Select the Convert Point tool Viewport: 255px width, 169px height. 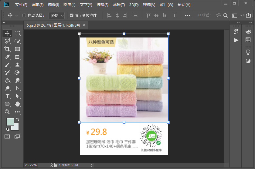pos(18,88)
